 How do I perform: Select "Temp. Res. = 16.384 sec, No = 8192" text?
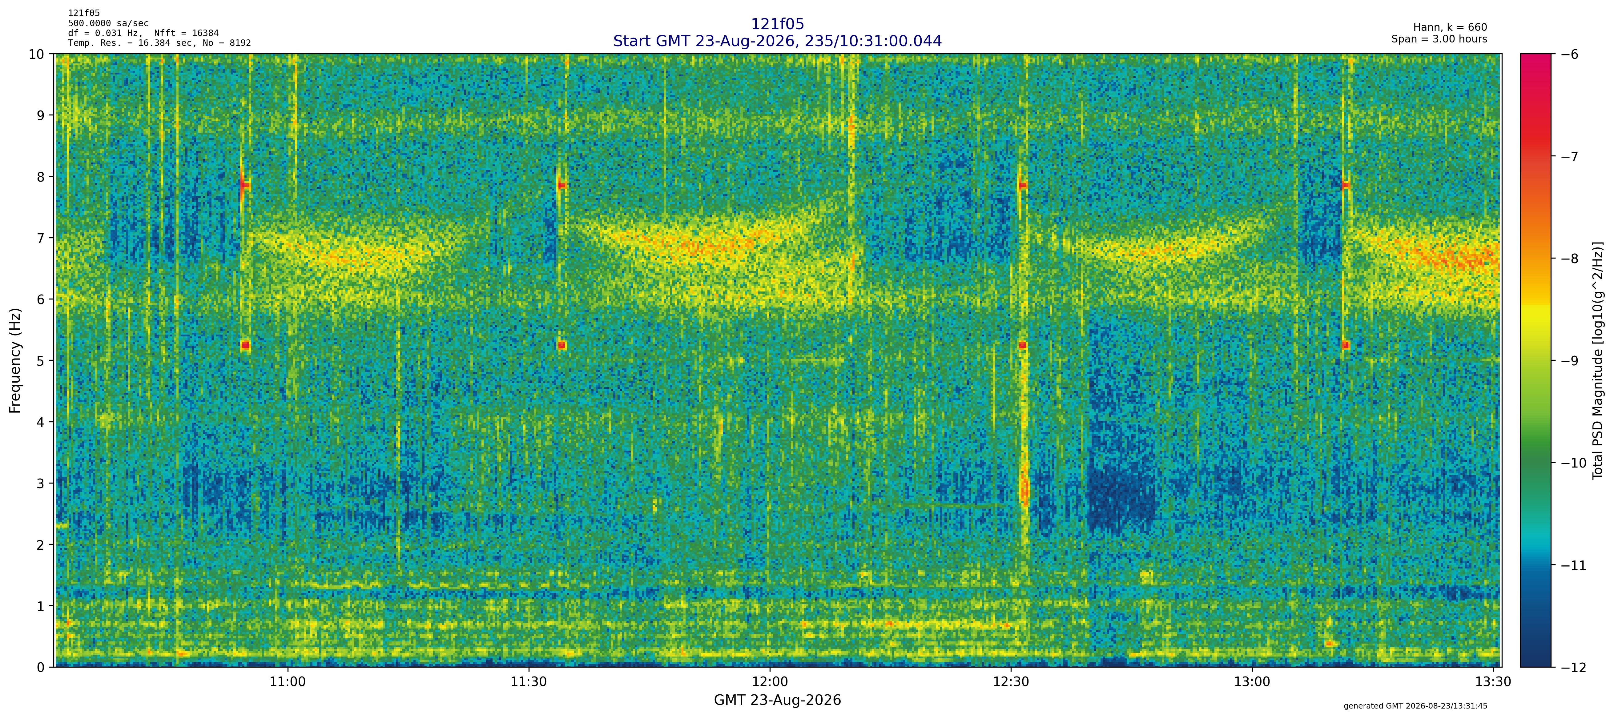pos(160,43)
